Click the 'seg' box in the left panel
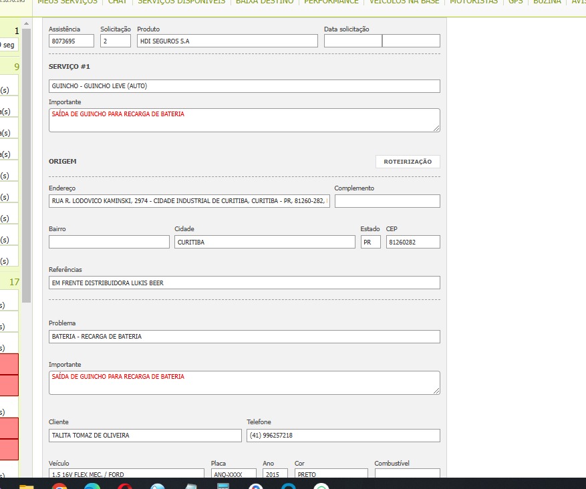This screenshot has width=586, height=489. 9,45
